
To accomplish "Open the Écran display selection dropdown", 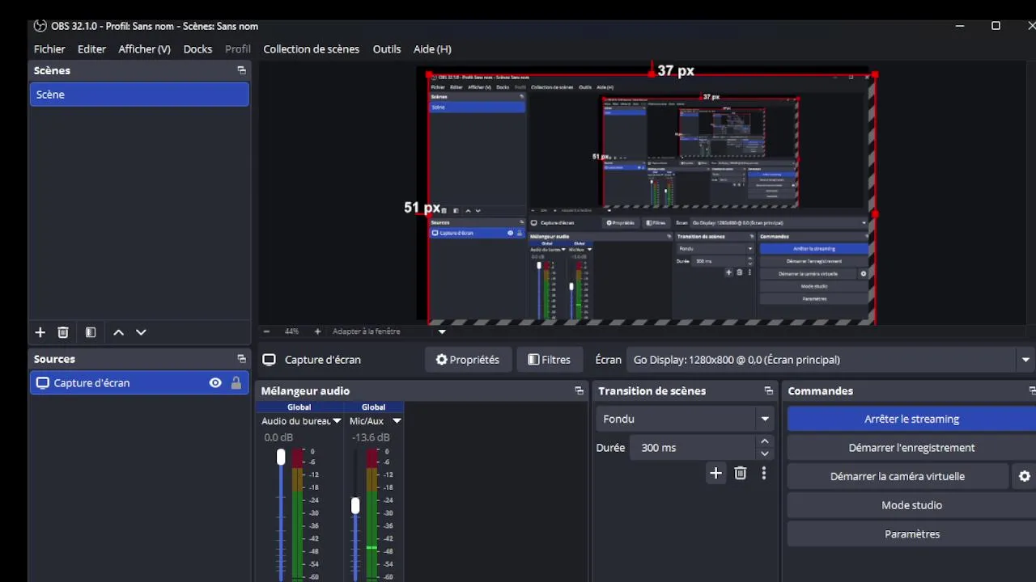I will (x=831, y=360).
